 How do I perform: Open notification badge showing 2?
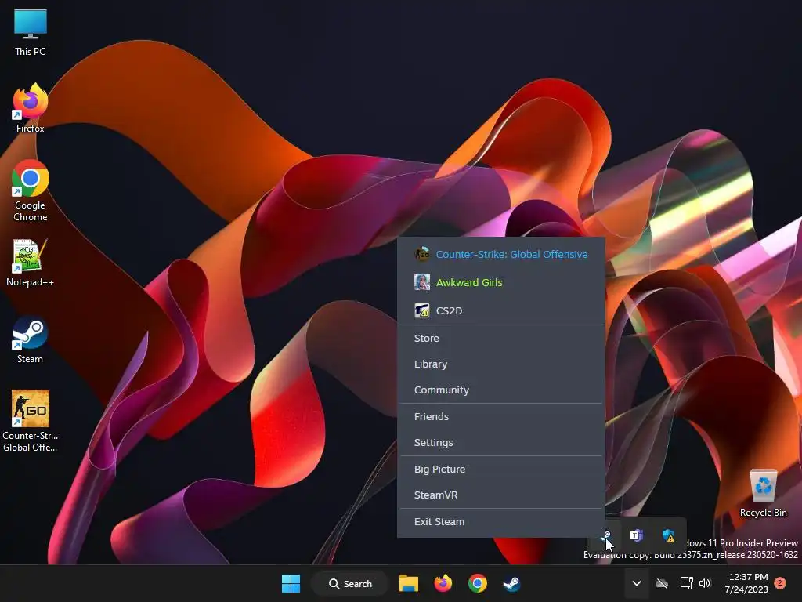tap(780, 583)
